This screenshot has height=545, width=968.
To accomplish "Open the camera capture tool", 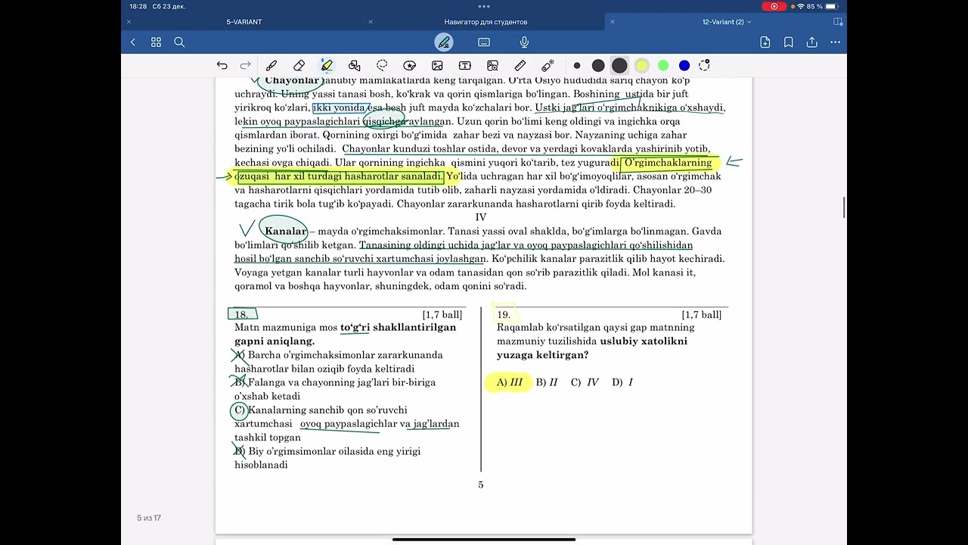I will click(x=492, y=65).
